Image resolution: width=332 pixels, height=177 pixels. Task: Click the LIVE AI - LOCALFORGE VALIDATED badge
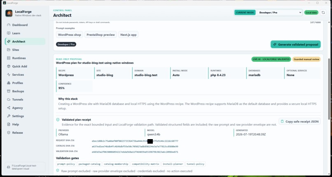tap(271, 59)
